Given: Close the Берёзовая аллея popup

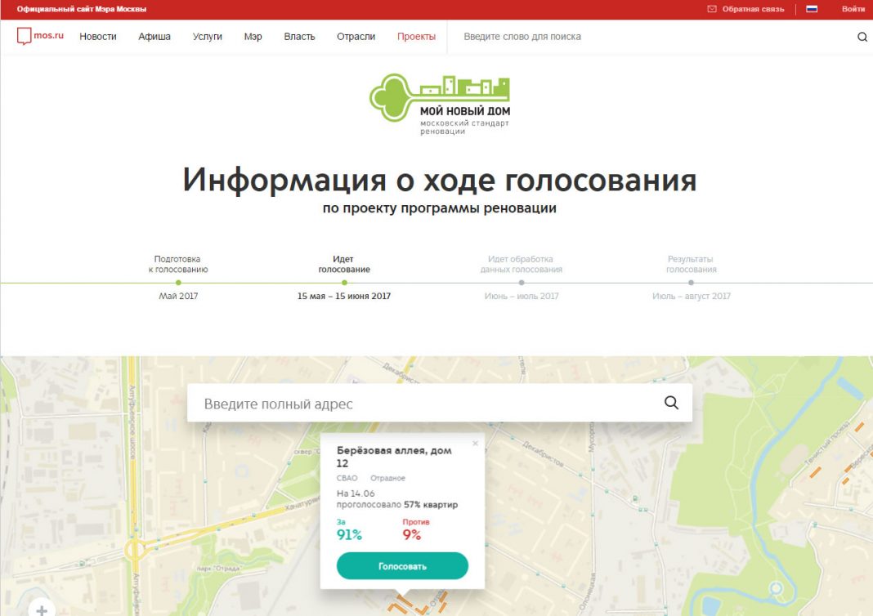Looking at the screenshot, I should click(x=475, y=444).
